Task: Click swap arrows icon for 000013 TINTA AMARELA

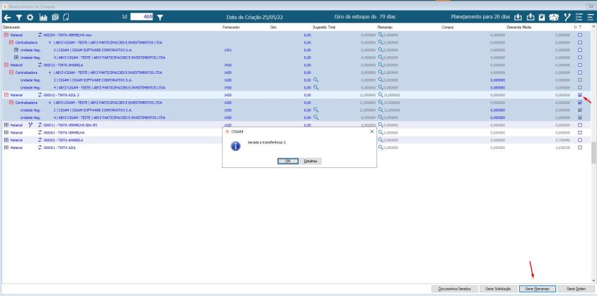Action: [40, 65]
